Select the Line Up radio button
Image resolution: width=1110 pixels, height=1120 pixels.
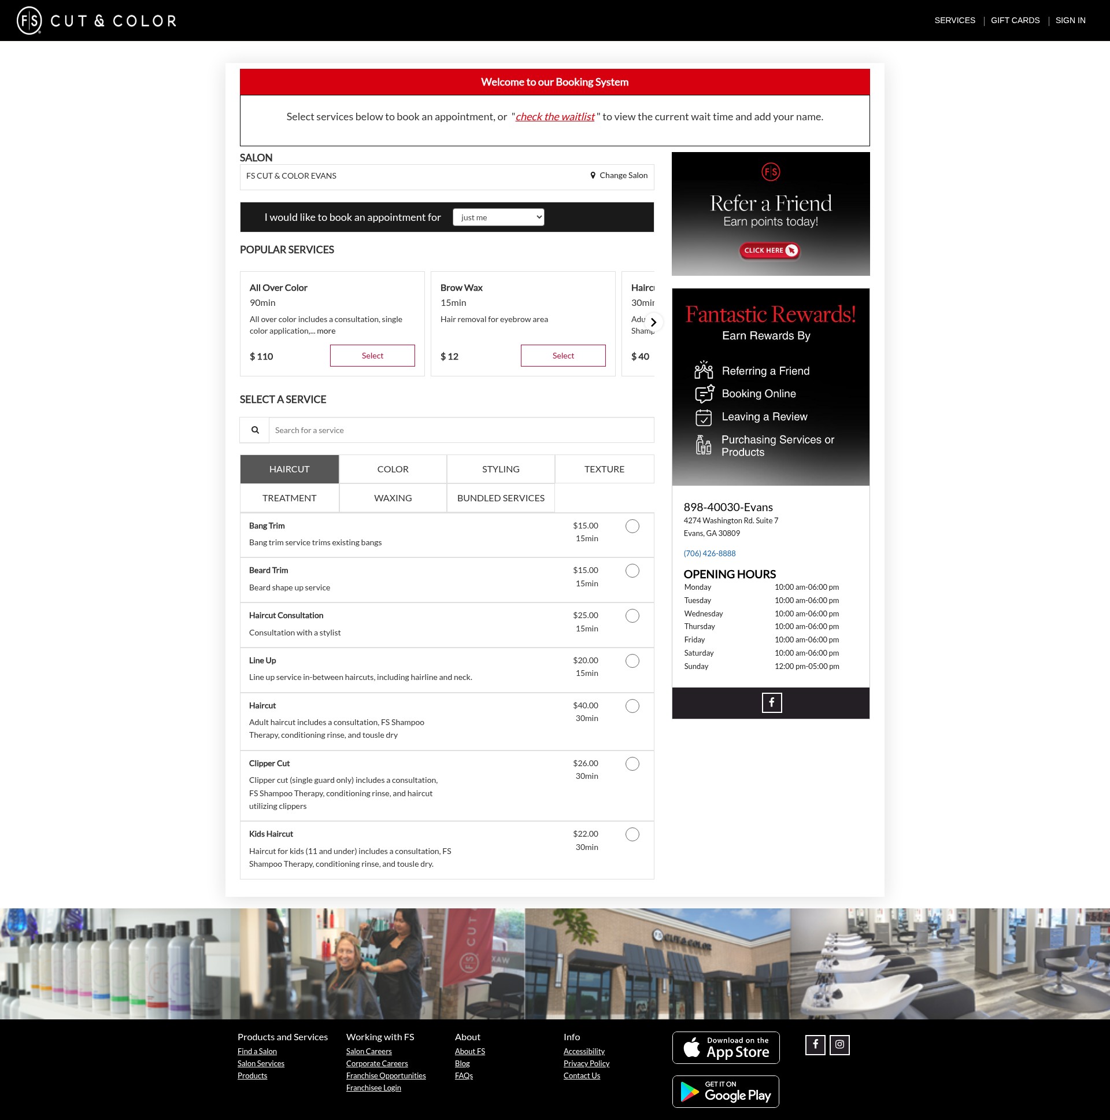(632, 661)
